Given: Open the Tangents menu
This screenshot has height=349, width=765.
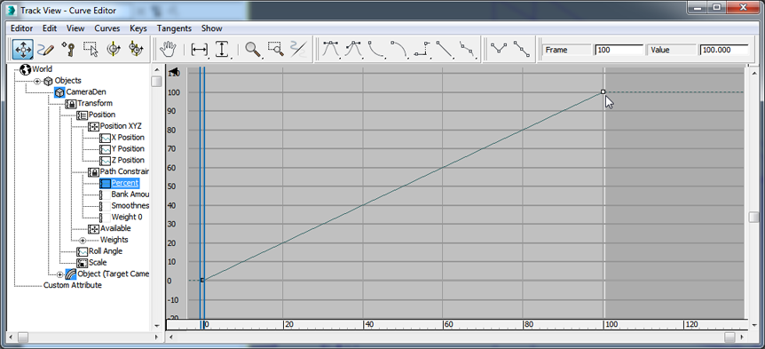Looking at the screenshot, I should 174,28.
